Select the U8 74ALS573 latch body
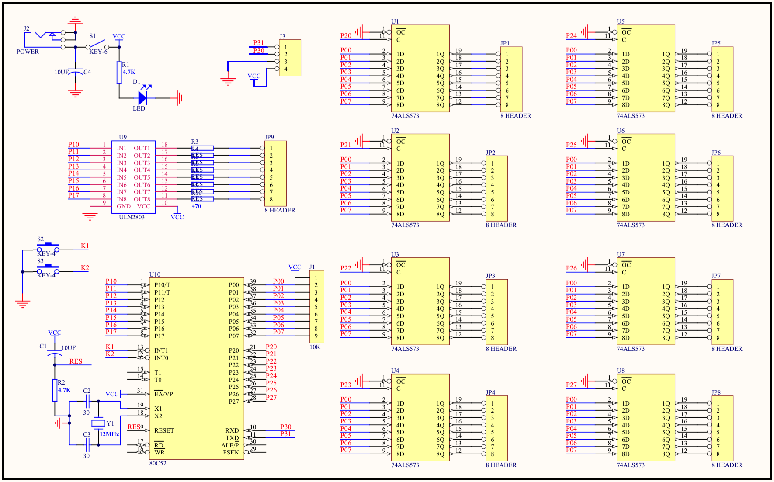The height and width of the screenshot is (482, 774). pyautogui.click(x=646, y=418)
